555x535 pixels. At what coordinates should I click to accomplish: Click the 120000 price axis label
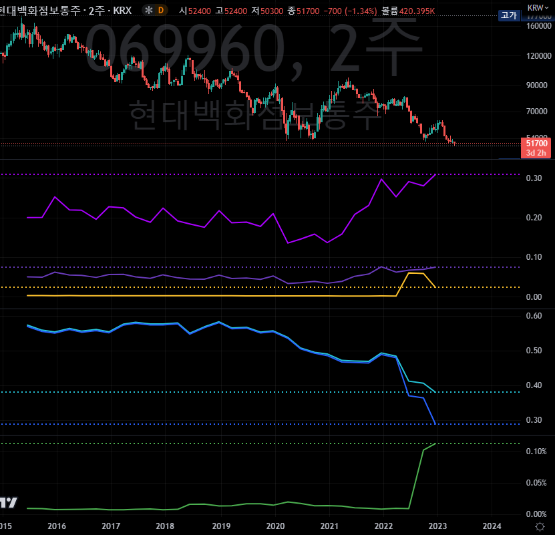click(x=539, y=55)
